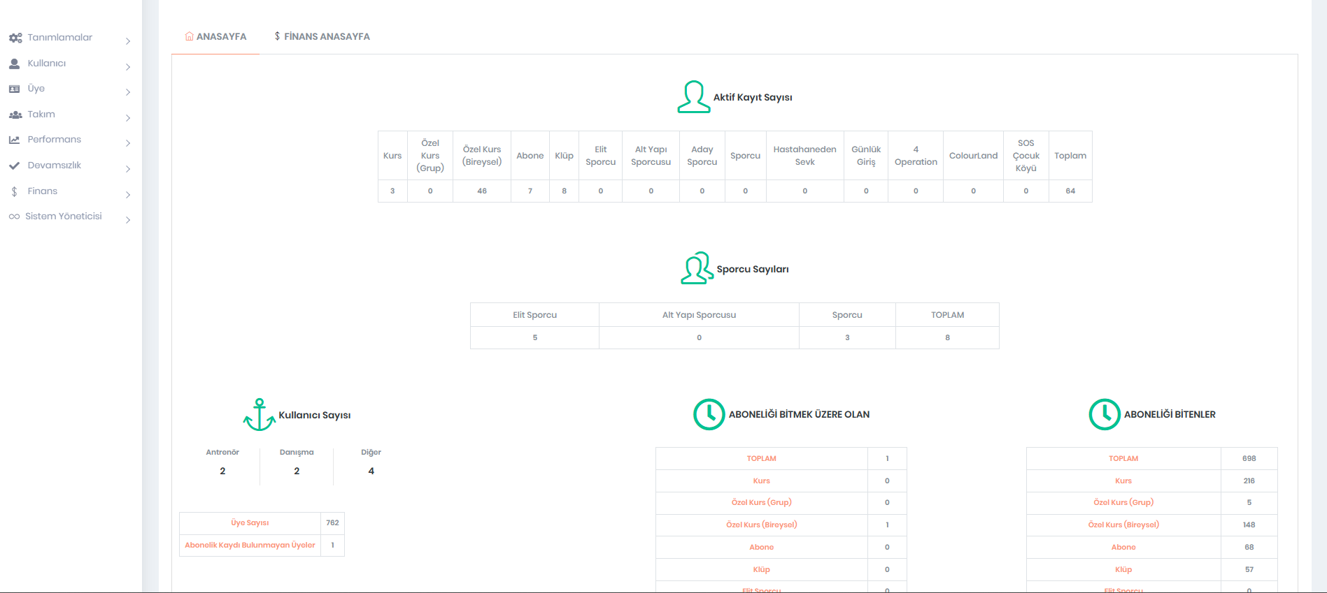The image size is (1327, 593).
Task: Click the Sistem Yöneticisi infinity icon
Action: tap(14, 217)
